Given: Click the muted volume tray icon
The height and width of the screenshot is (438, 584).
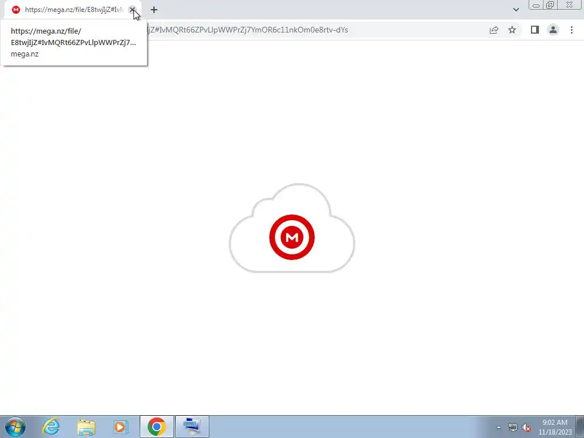Looking at the screenshot, I should click(526, 427).
